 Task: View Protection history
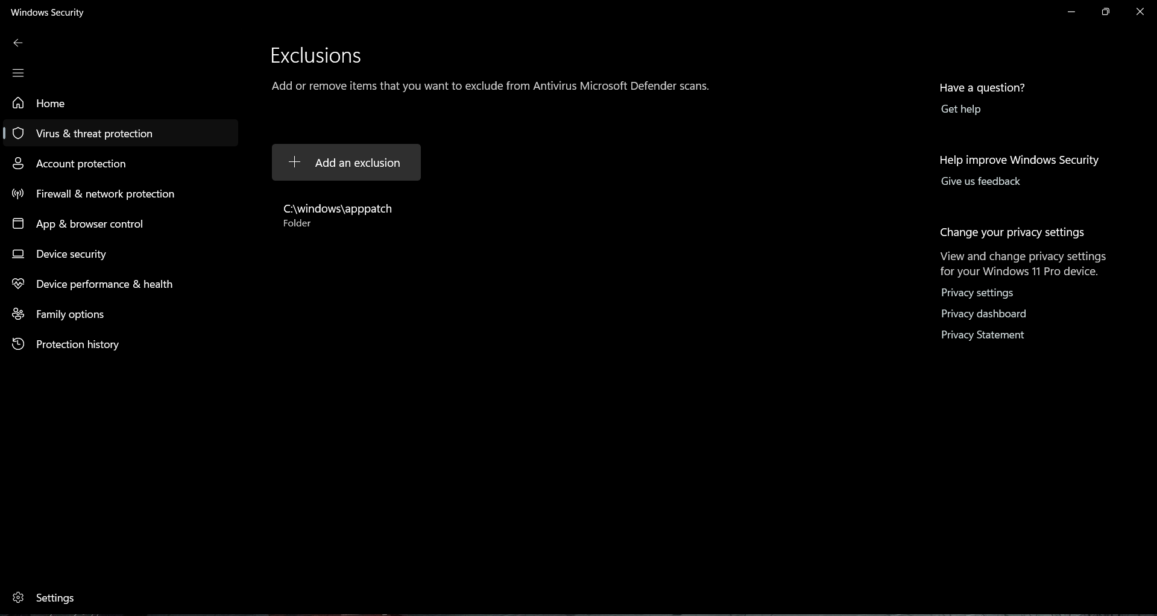coord(121,344)
